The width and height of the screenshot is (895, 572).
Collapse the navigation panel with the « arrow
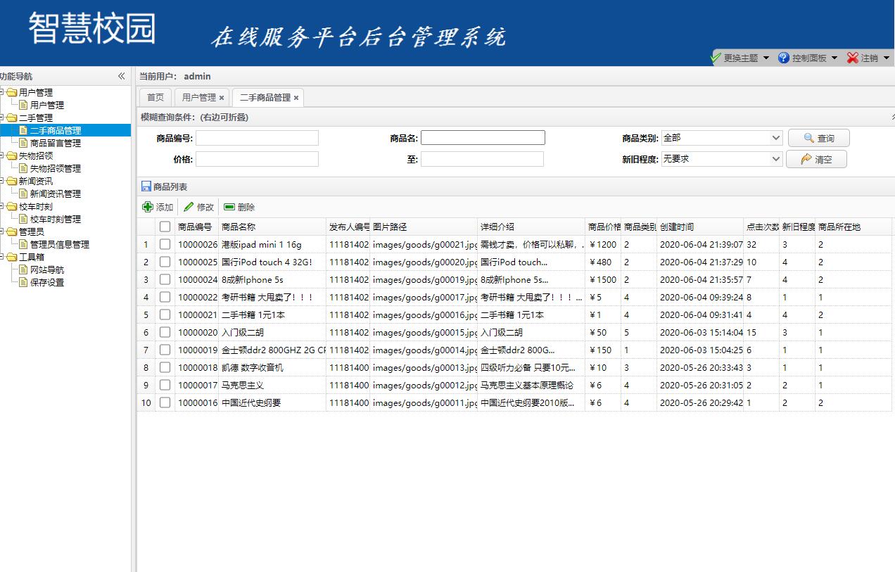coord(121,75)
